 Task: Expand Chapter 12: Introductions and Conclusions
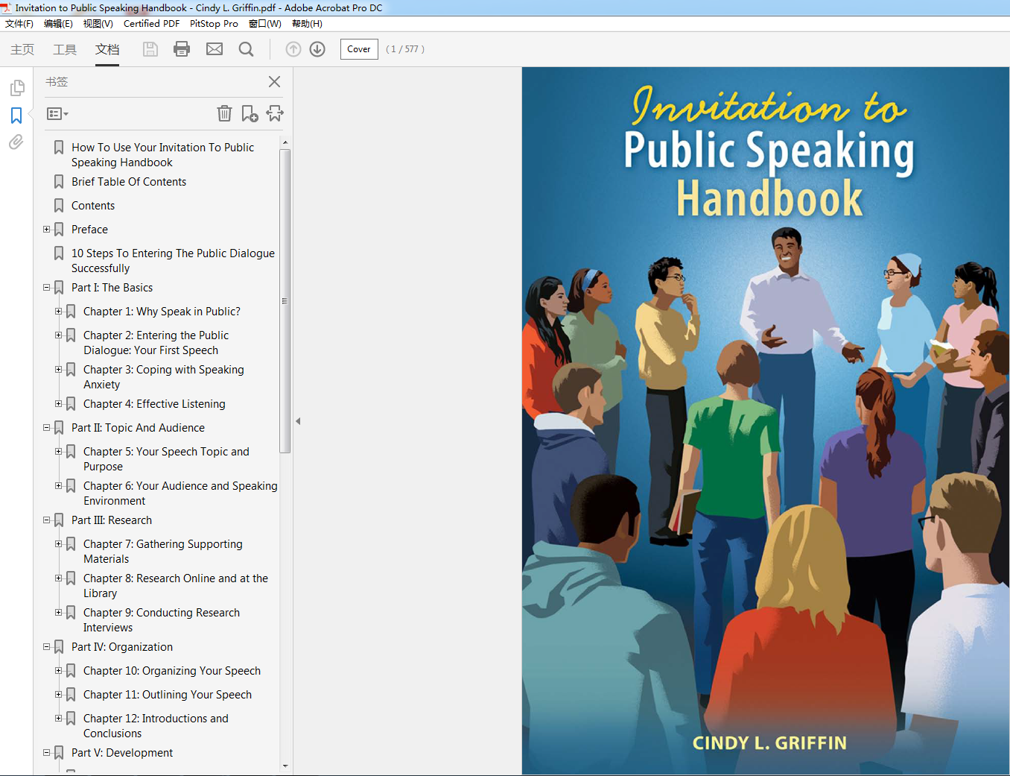(x=58, y=718)
